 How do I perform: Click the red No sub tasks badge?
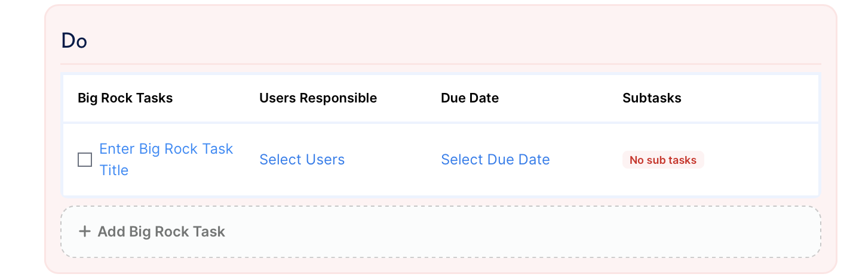point(662,160)
